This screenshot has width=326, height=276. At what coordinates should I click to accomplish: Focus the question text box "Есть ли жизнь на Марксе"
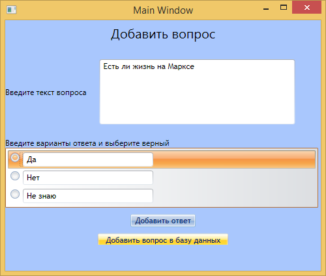[x=197, y=92]
